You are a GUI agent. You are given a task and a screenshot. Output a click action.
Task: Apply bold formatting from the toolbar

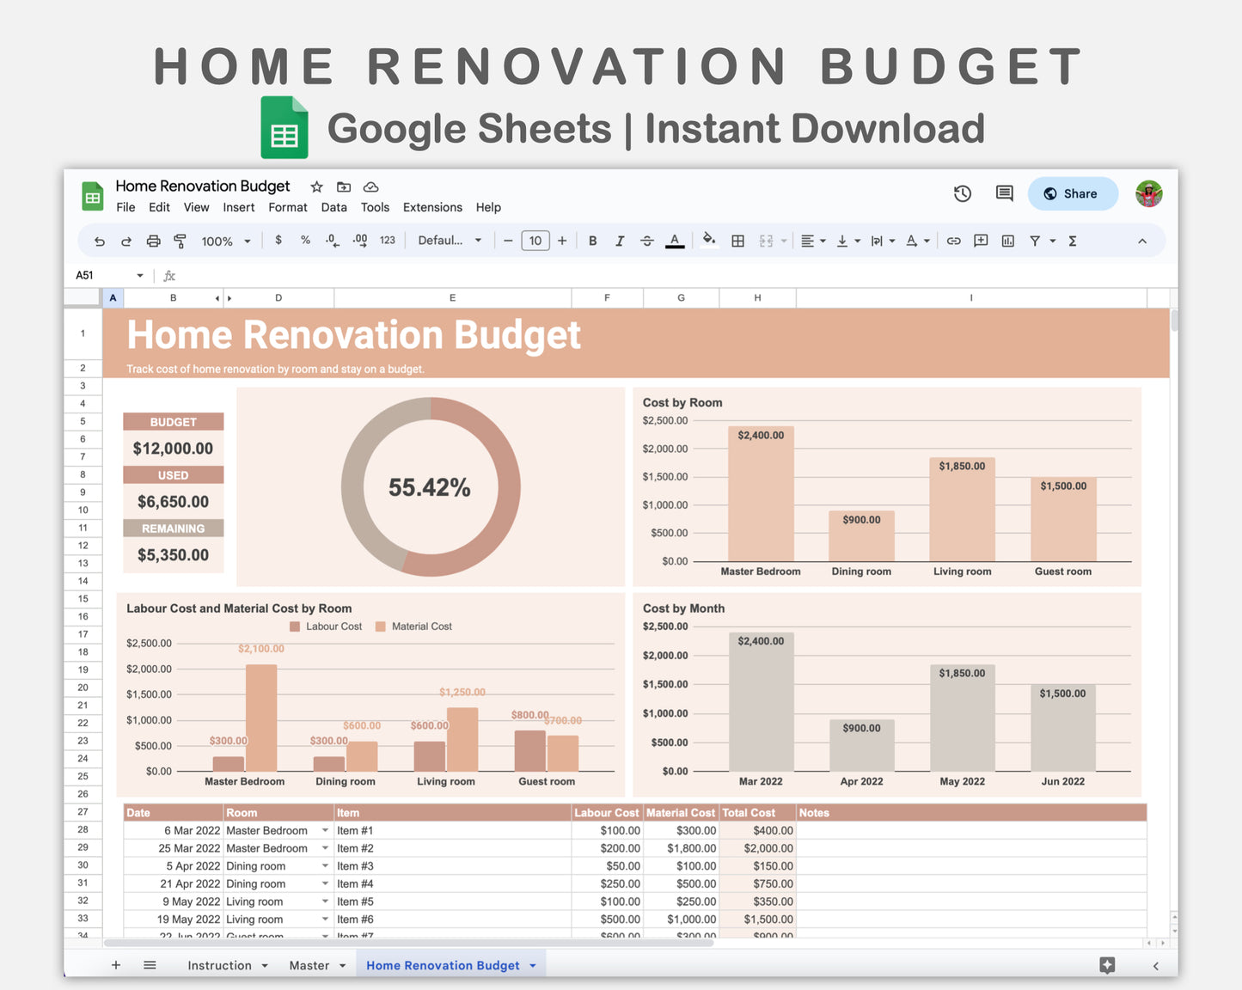click(592, 241)
